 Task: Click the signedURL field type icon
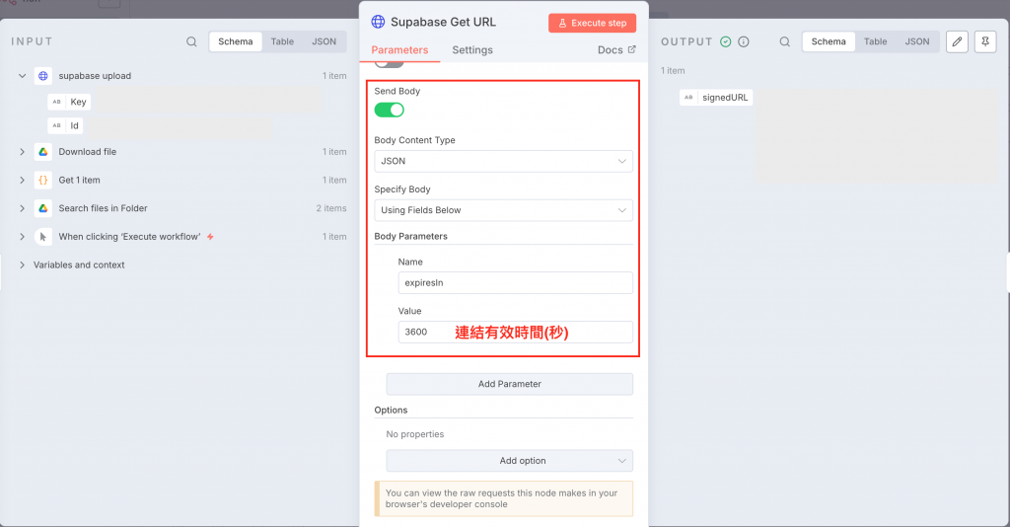(x=688, y=98)
